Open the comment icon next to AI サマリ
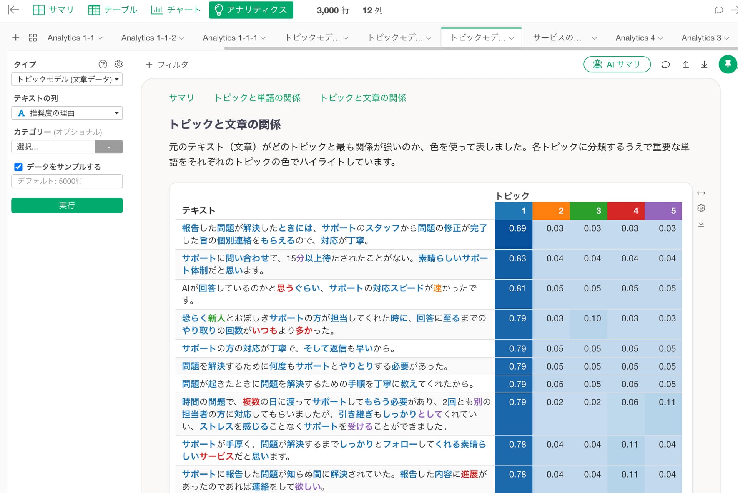Image resolution: width=738 pixels, height=493 pixels. tap(665, 65)
